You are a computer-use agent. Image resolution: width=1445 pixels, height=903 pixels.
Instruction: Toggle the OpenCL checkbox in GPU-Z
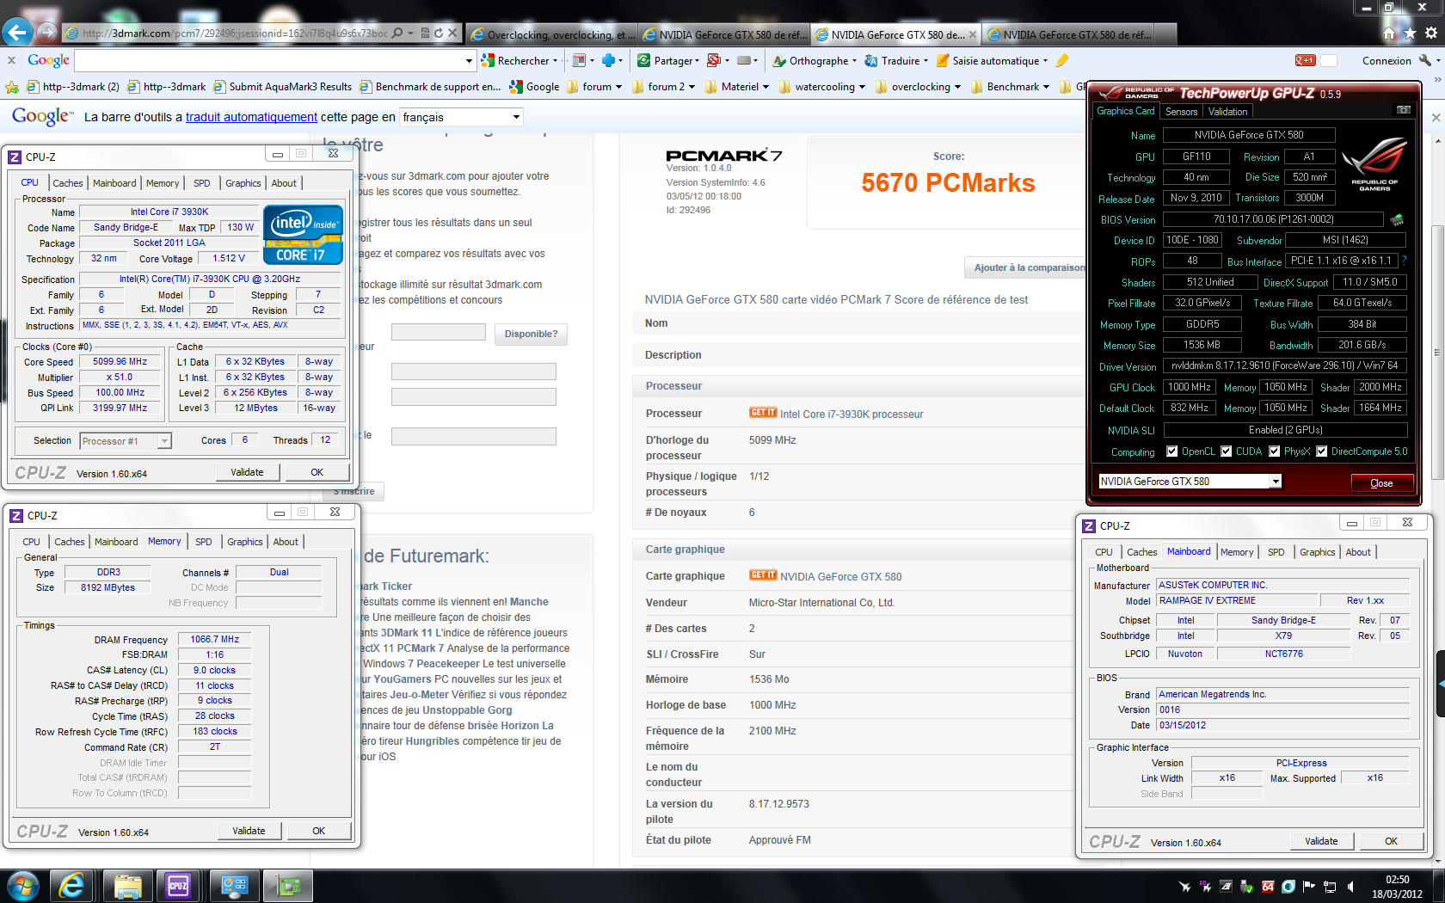(x=1171, y=451)
